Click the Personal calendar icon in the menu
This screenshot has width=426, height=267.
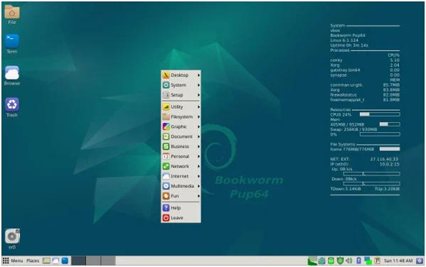tap(166, 156)
